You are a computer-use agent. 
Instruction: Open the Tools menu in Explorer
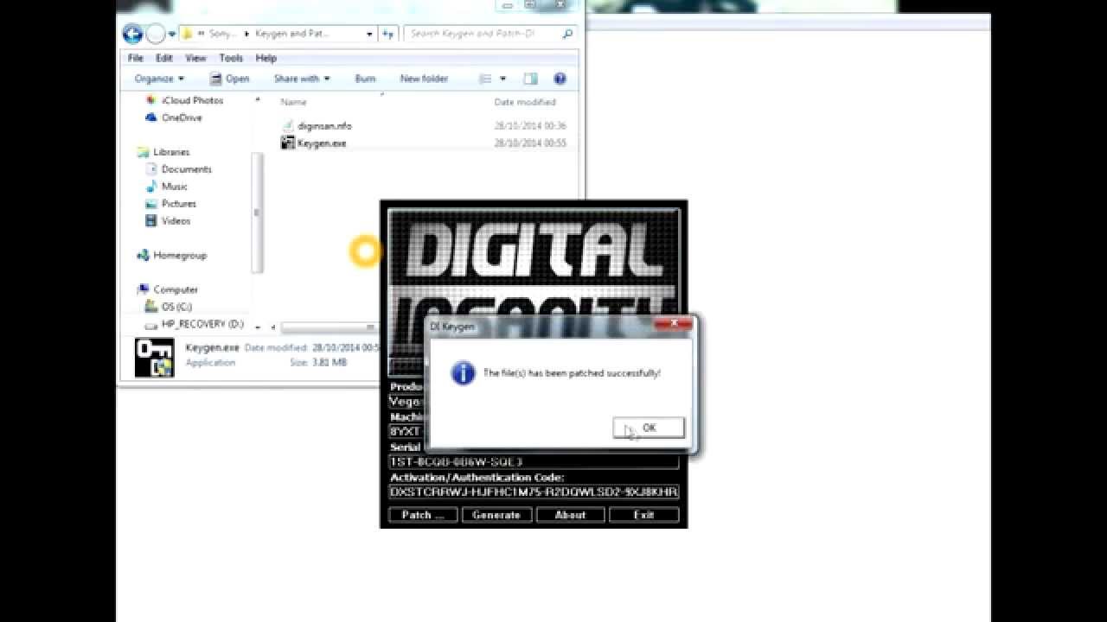tap(231, 58)
